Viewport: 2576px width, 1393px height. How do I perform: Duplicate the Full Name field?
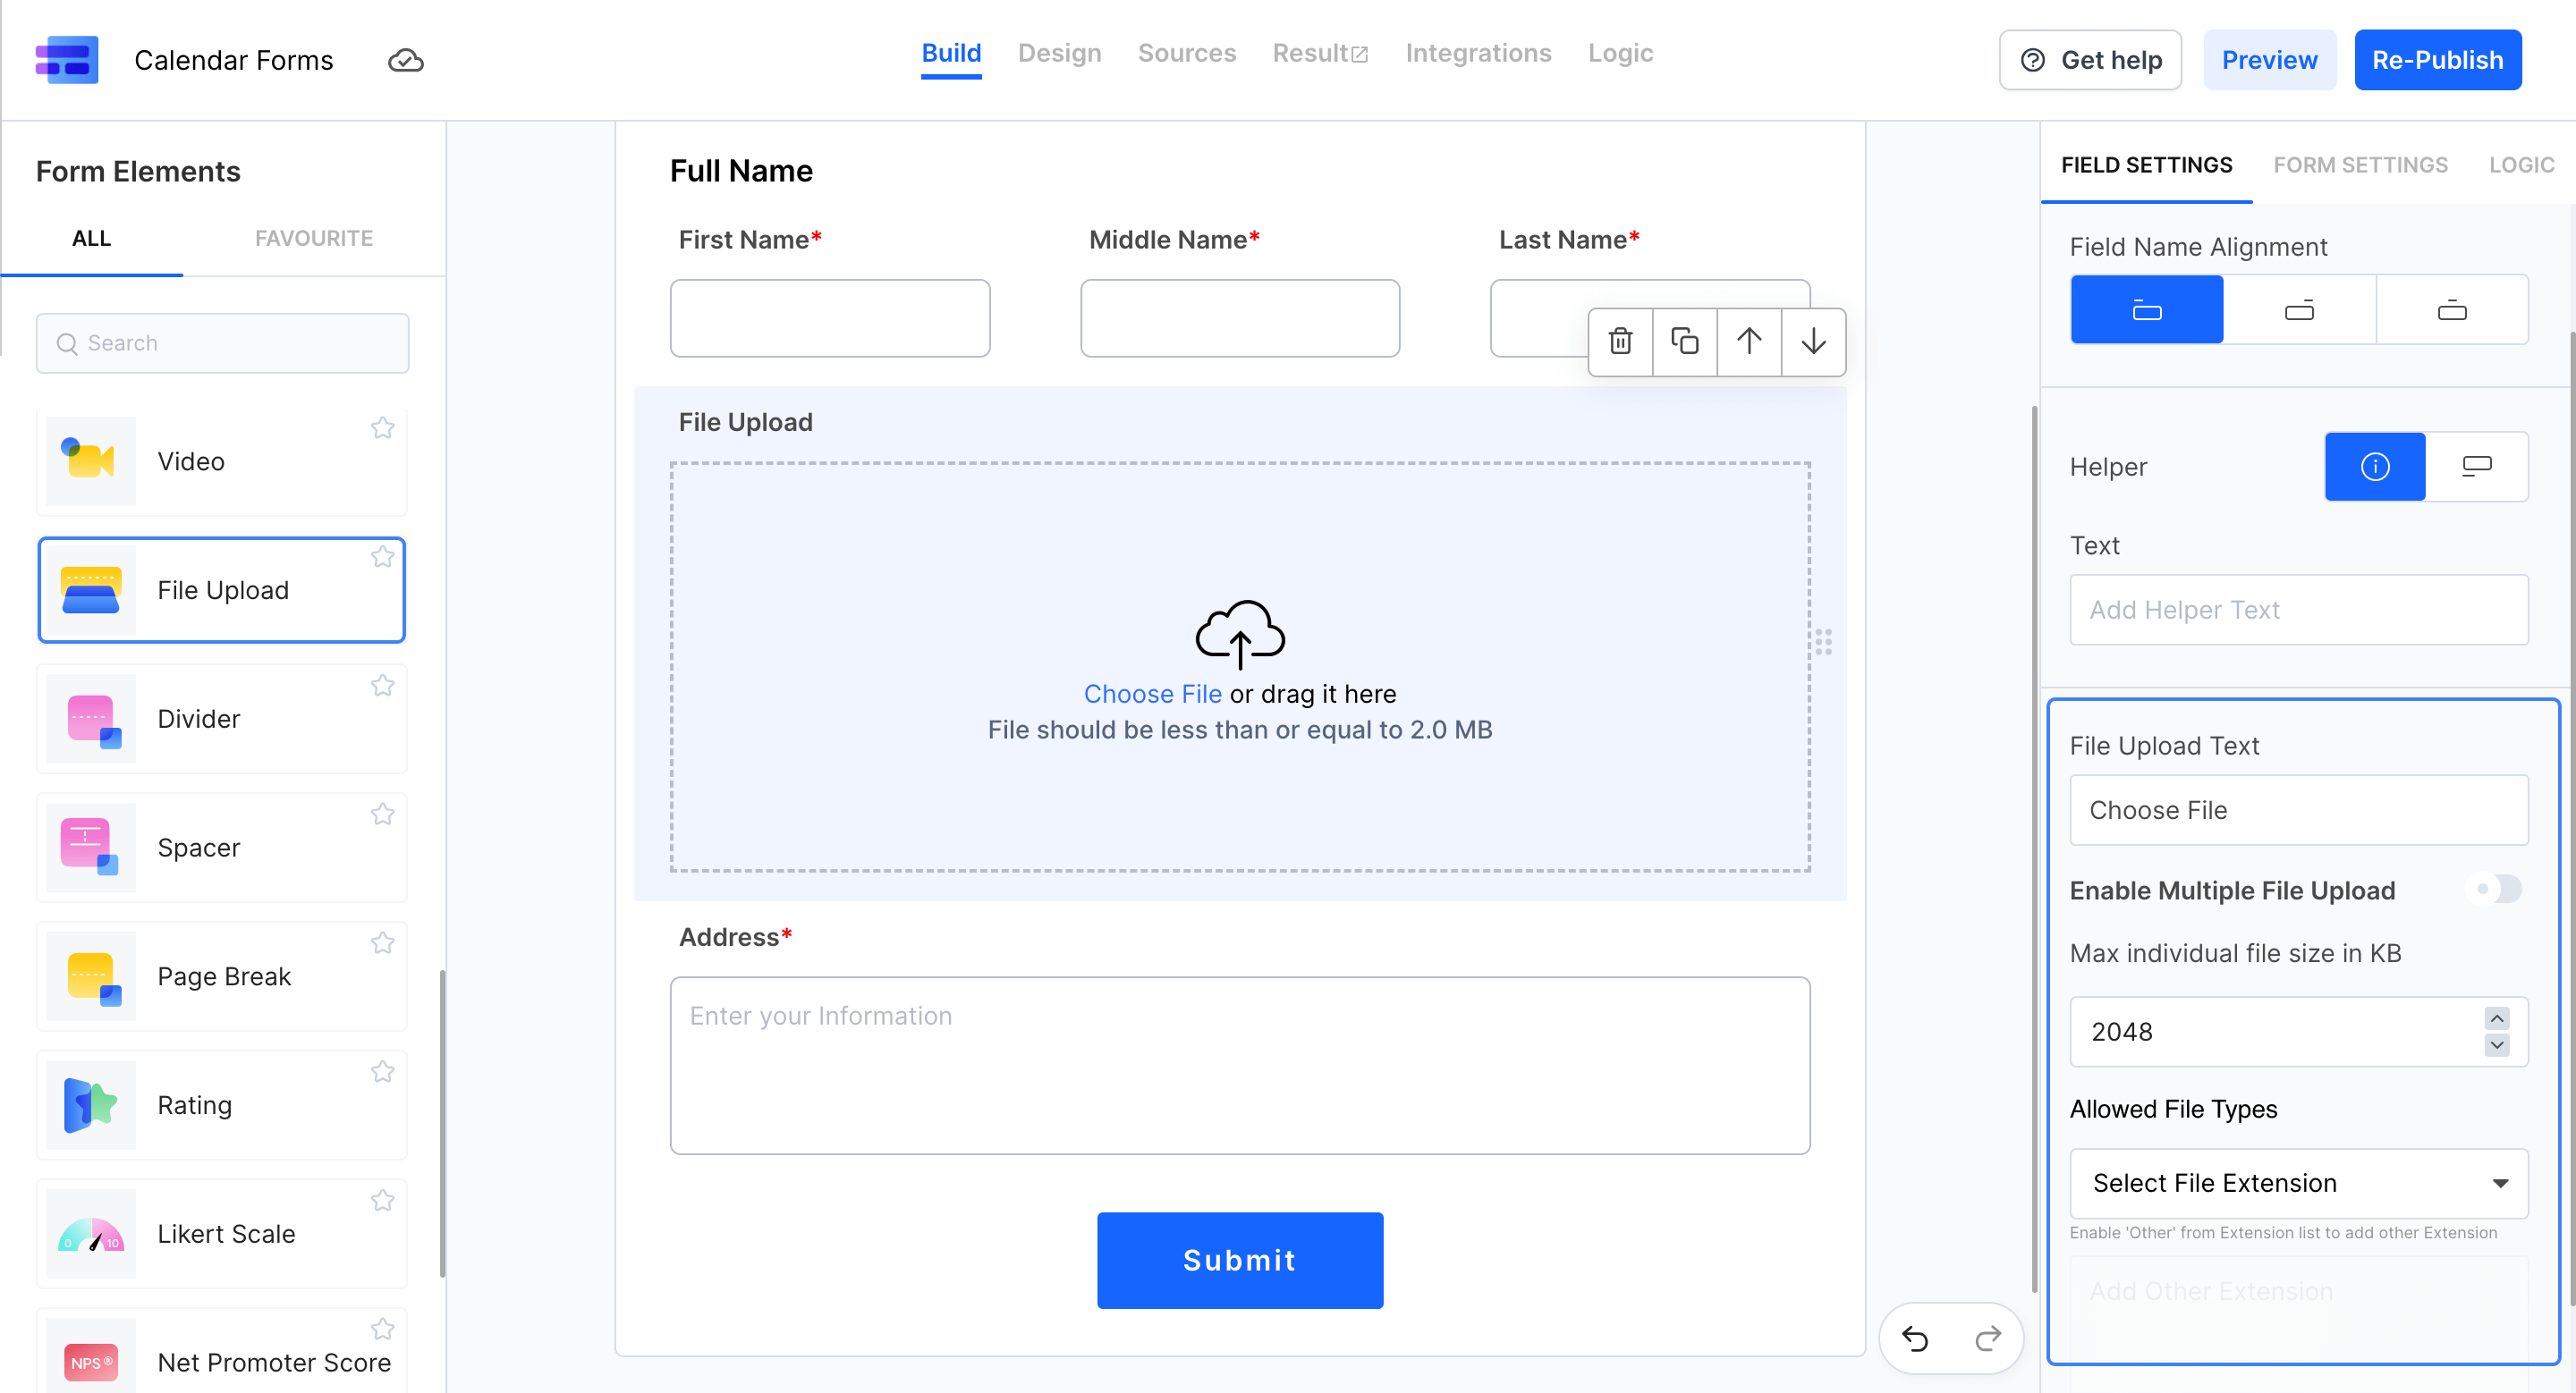[1685, 342]
